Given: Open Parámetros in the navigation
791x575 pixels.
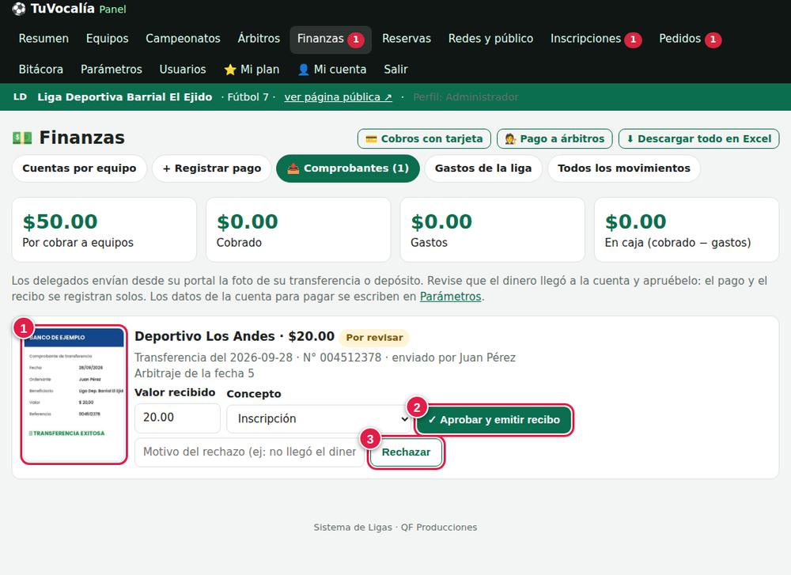Looking at the screenshot, I should [112, 70].
